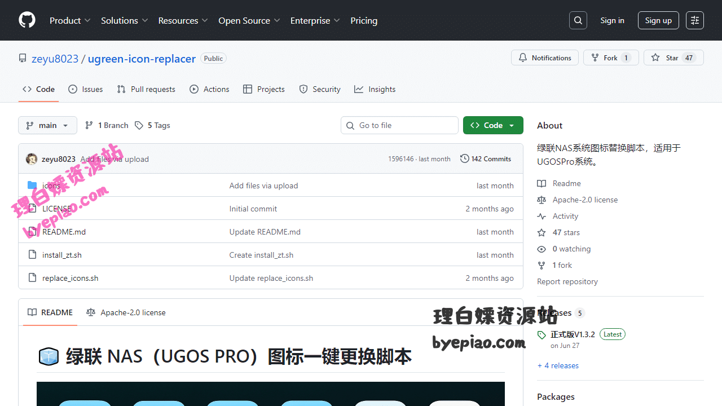
Task: Open the zeyu8023 owner profile link
Action: pos(55,59)
